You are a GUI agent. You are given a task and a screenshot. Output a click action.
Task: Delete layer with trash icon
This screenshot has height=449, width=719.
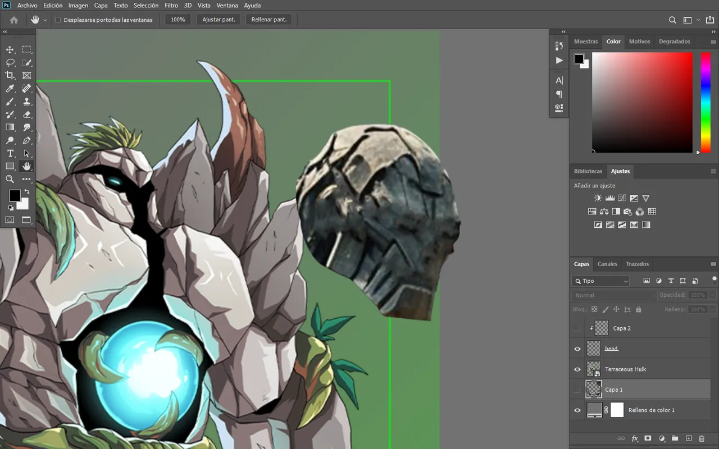pyautogui.click(x=702, y=438)
